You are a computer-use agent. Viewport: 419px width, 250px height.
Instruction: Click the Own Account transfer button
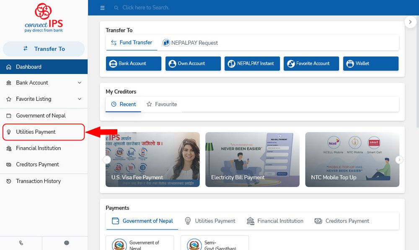point(193,64)
